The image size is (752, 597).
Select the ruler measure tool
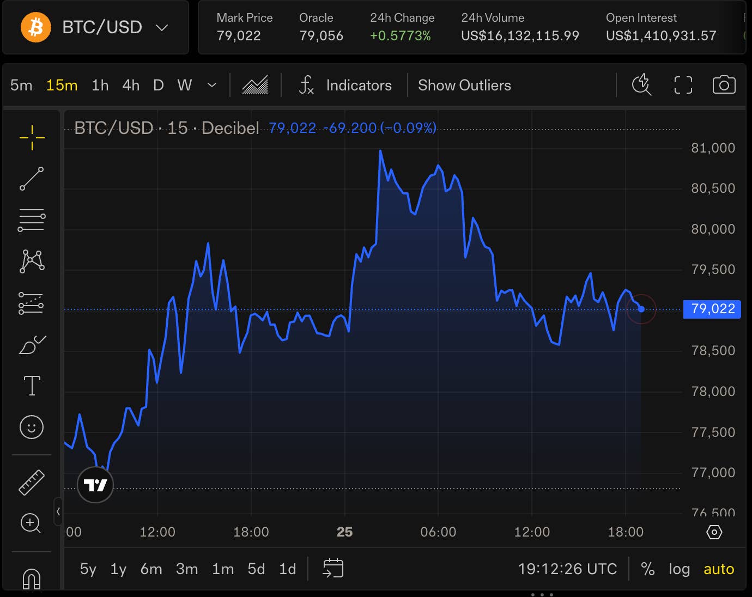click(x=32, y=482)
